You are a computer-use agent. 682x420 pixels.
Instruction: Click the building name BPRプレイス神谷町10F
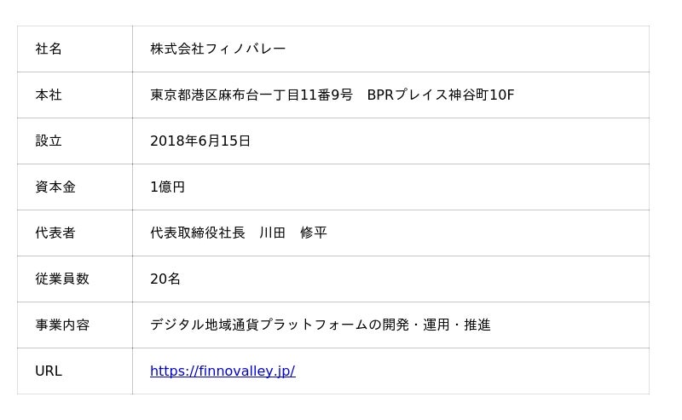point(441,95)
